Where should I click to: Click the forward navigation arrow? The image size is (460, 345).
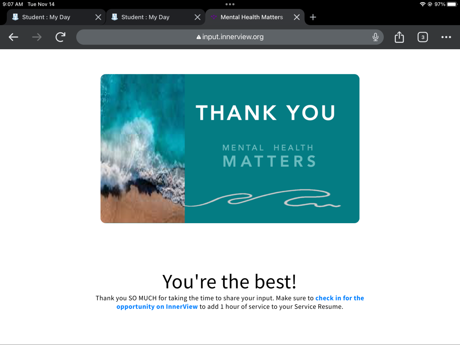tap(37, 37)
